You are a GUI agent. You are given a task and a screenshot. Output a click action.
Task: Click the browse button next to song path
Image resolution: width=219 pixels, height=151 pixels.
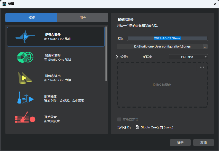coord(205,46)
